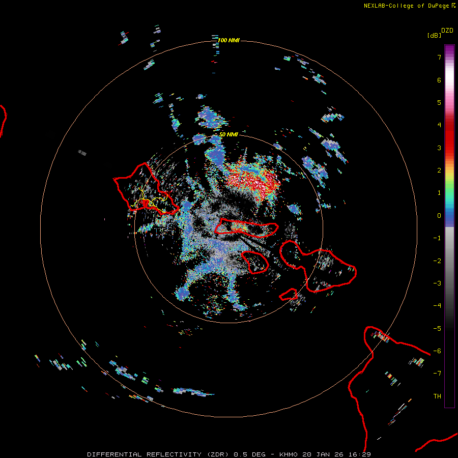This screenshot has width=458, height=458.
Task: Click the '-4' scale label
Action: click(437, 306)
